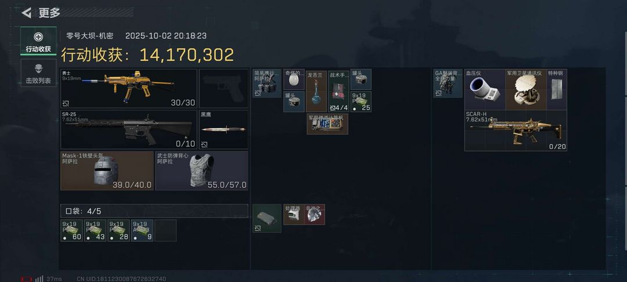The width and height of the screenshot is (627, 282).
Task: Select the 武士防弹背心 armor vest
Action: (x=201, y=171)
